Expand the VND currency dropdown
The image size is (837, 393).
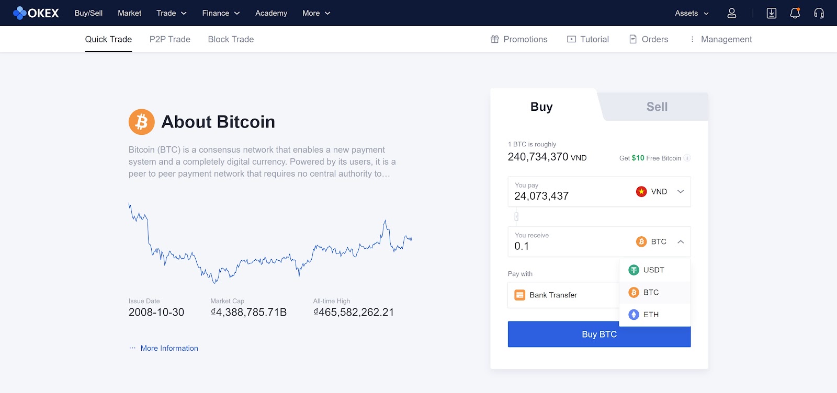(x=660, y=192)
